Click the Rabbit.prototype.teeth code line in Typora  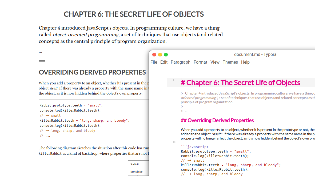pyautogui.click(x=216, y=151)
